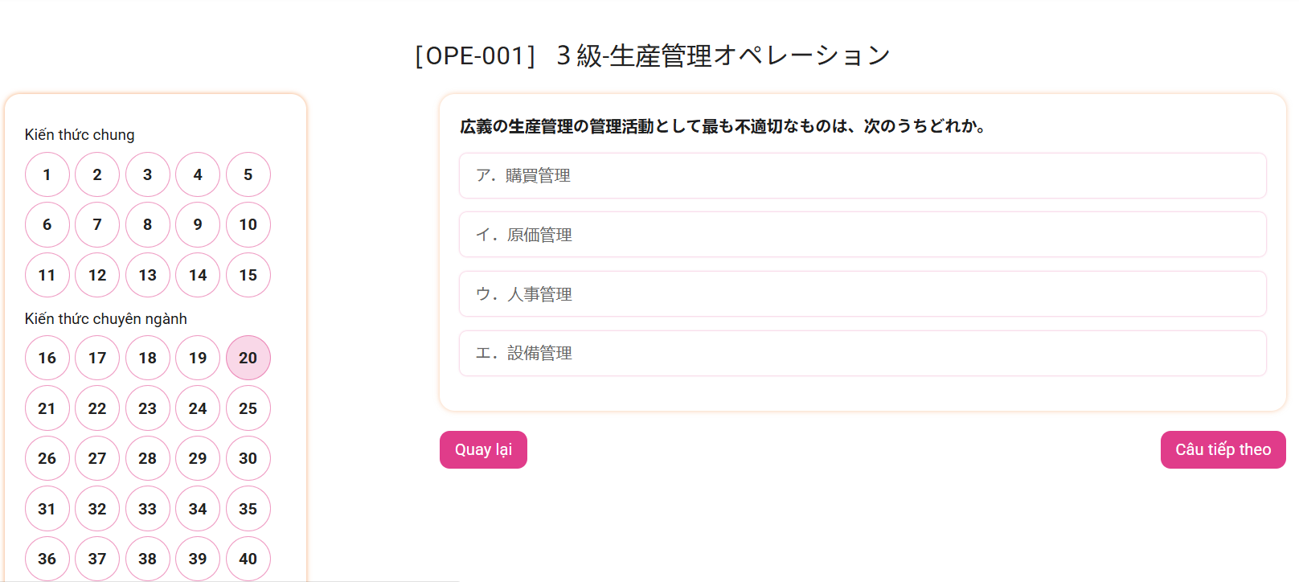Jump to question 1
The width and height of the screenshot is (1299, 582).
coord(47,174)
